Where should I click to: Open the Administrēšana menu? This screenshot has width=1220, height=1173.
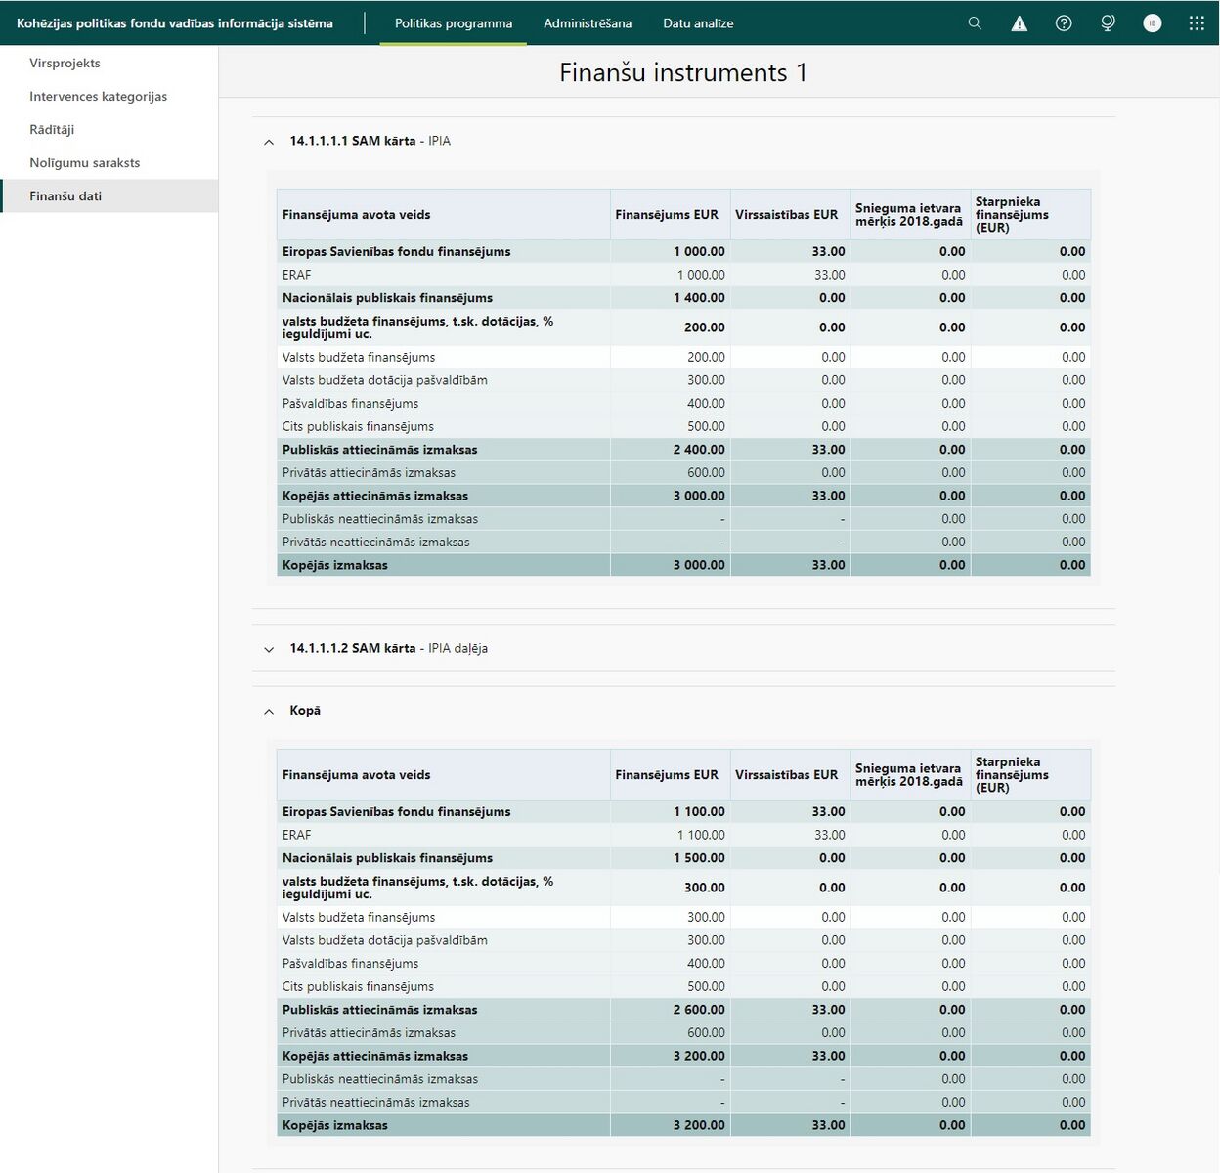[x=588, y=23]
